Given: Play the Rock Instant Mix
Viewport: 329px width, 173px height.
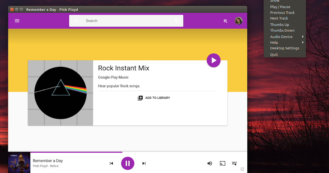Looking at the screenshot, I should point(214,60).
